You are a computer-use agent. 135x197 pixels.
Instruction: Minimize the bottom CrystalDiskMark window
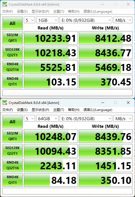tap(103, 103)
